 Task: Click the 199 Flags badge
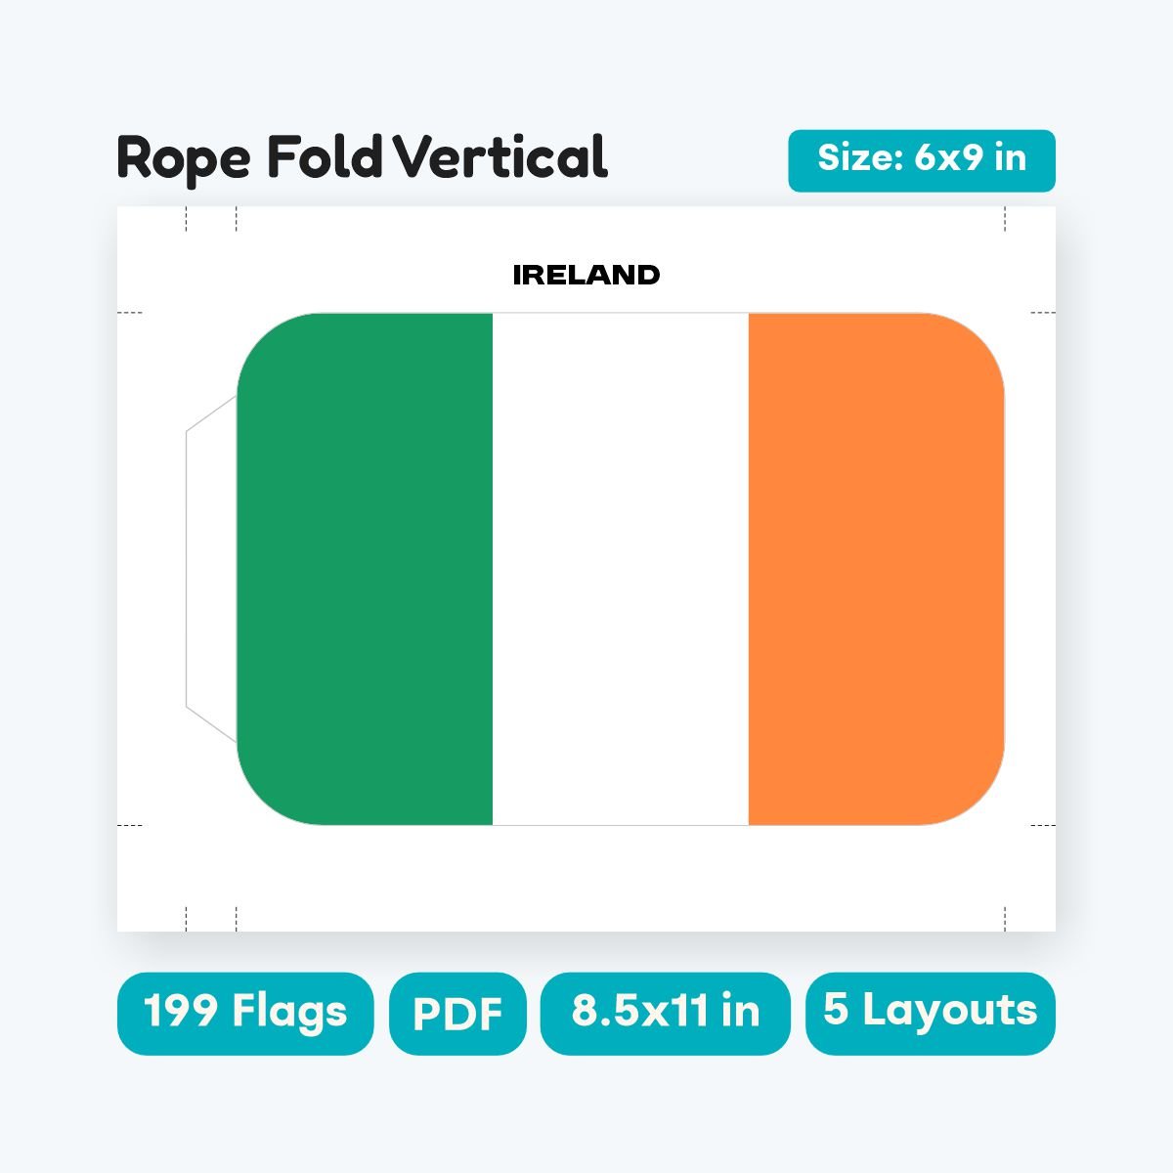click(x=245, y=1014)
